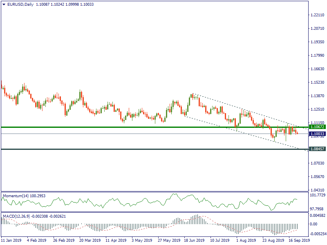Click the 16 Sep 2019 date label

pos(299,241)
